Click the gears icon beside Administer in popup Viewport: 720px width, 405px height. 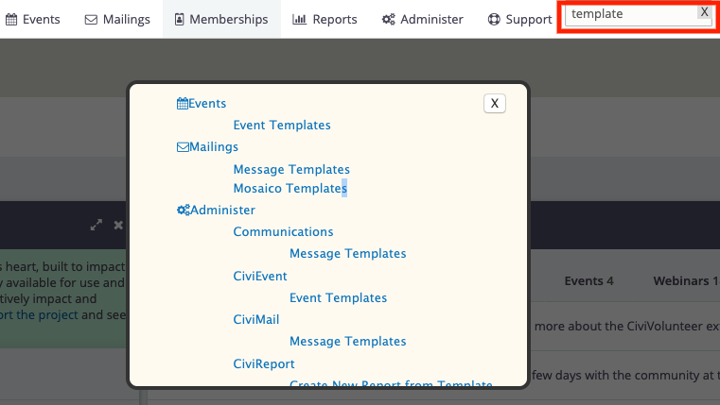pyautogui.click(x=184, y=210)
